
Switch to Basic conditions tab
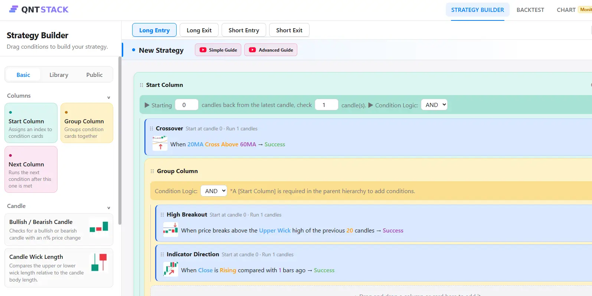click(x=23, y=75)
